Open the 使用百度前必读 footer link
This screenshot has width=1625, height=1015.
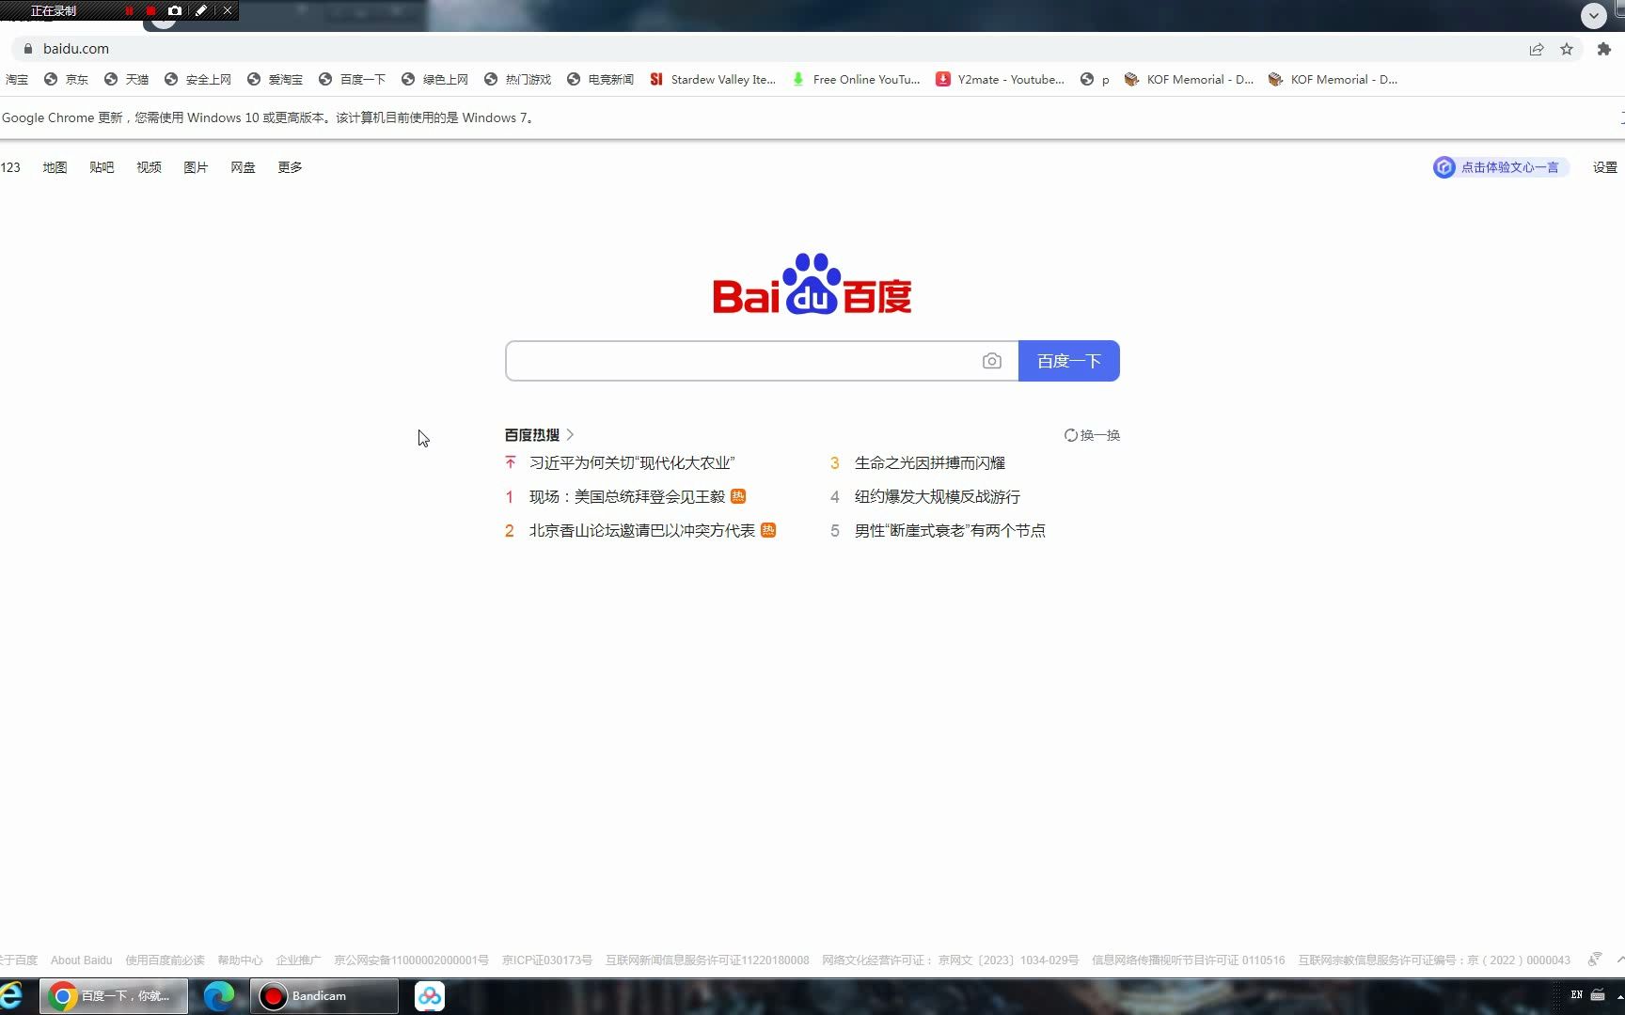[165, 960]
